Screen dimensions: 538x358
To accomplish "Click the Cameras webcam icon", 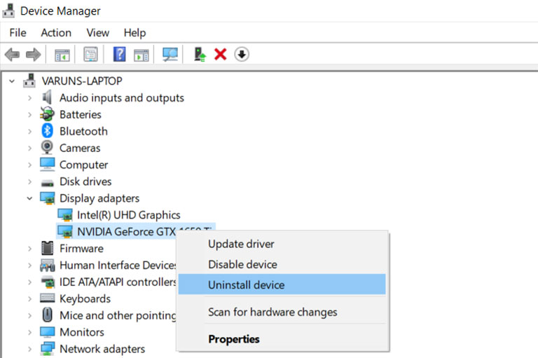I will pyautogui.click(x=47, y=148).
